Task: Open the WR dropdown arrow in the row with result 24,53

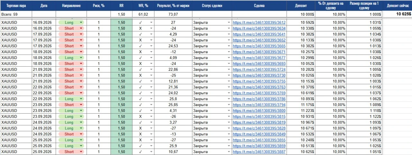Action: (x=151, y=46)
